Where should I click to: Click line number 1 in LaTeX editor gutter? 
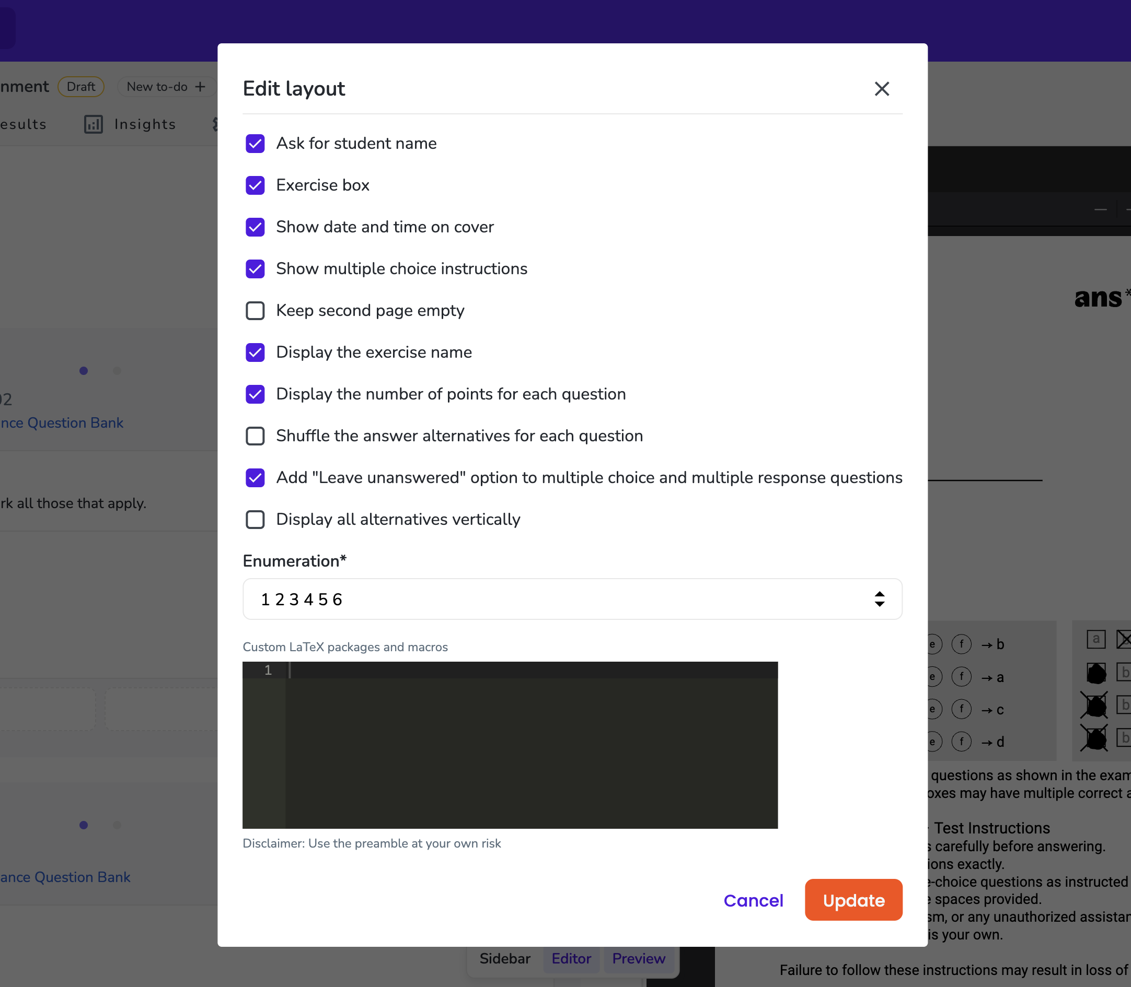pyautogui.click(x=268, y=671)
